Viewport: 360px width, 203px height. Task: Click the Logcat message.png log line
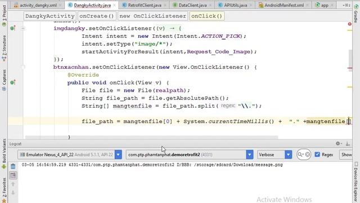[x=152, y=165]
